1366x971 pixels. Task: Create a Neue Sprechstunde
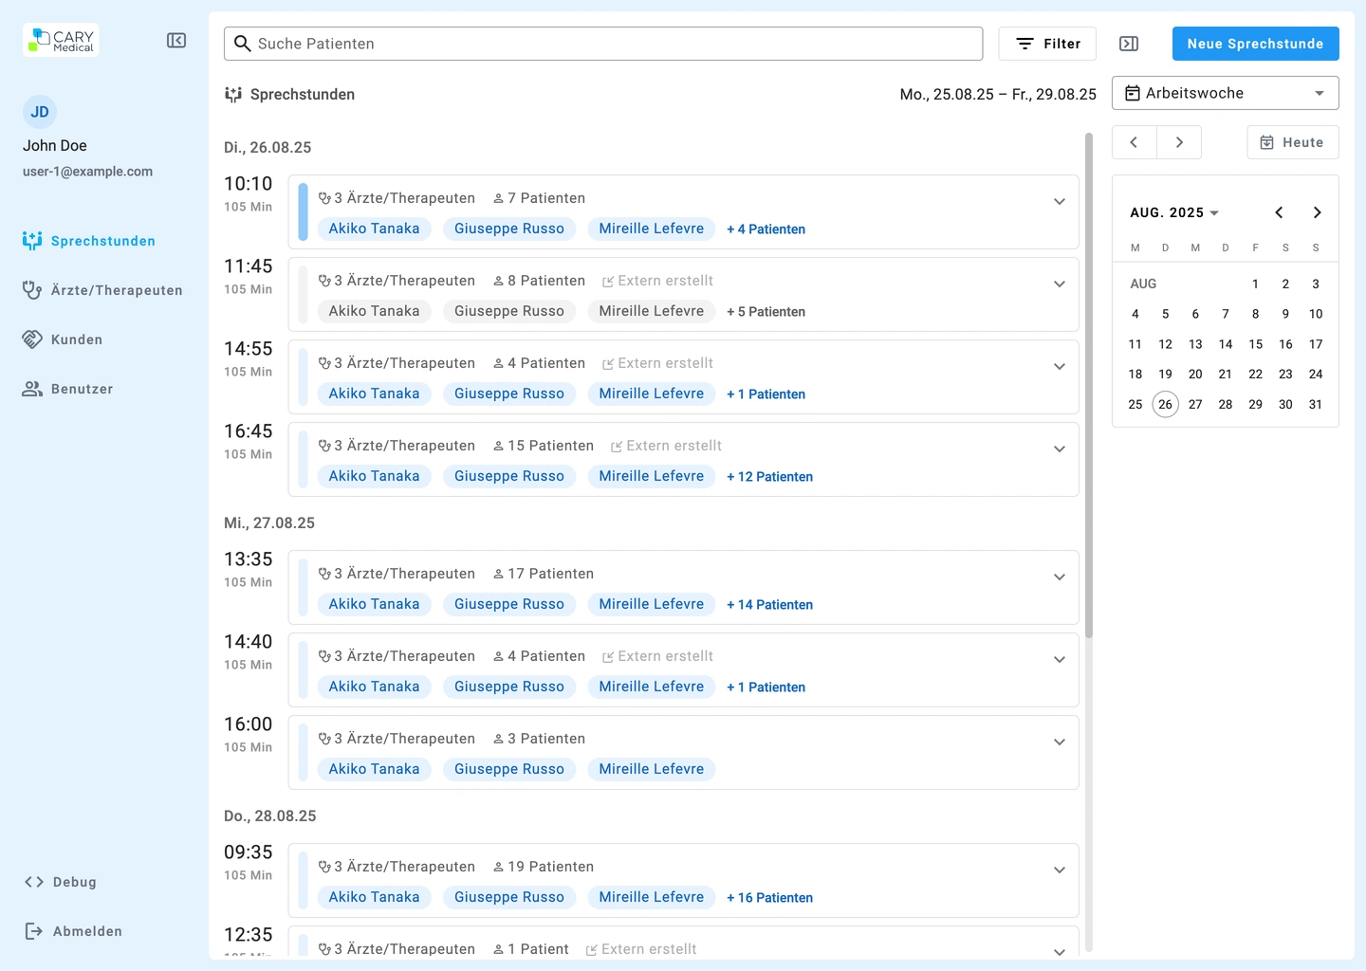(x=1255, y=44)
